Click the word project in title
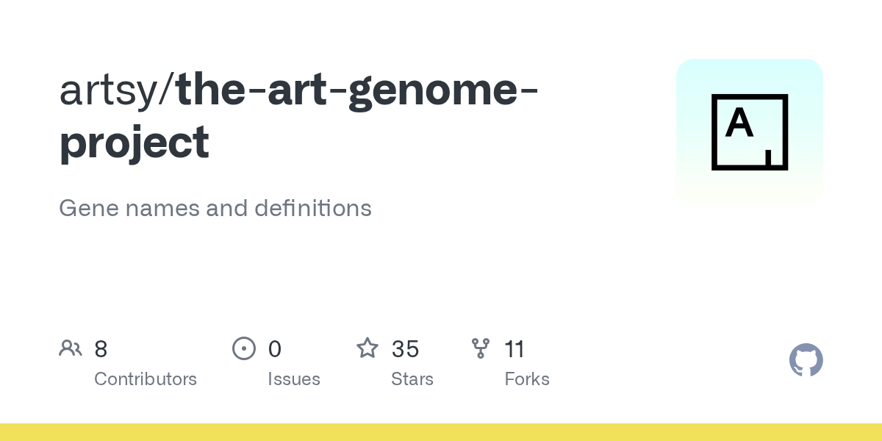 pyautogui.click(x=134, y=143)
